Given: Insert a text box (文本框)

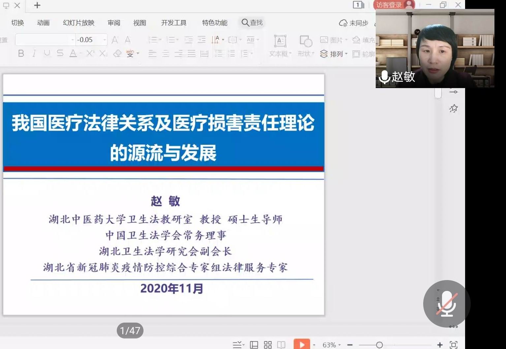Looking at the screenshot, I should [x=280, y=46].
